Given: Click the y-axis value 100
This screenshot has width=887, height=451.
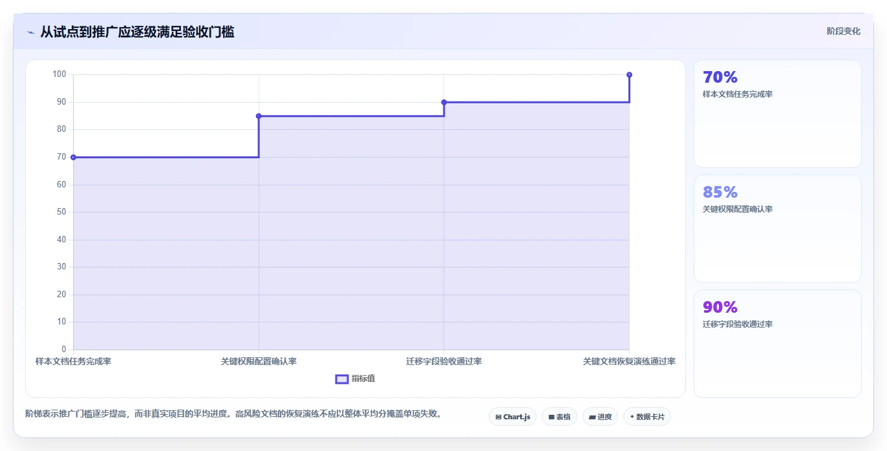Looking at the screenshot, I should tap(59, 74).
